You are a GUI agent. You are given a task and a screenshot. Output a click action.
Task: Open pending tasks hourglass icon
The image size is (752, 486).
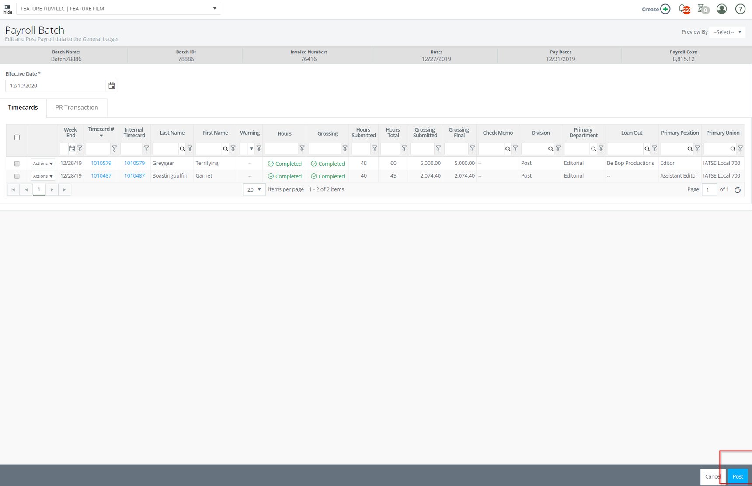tap(701, 9)
